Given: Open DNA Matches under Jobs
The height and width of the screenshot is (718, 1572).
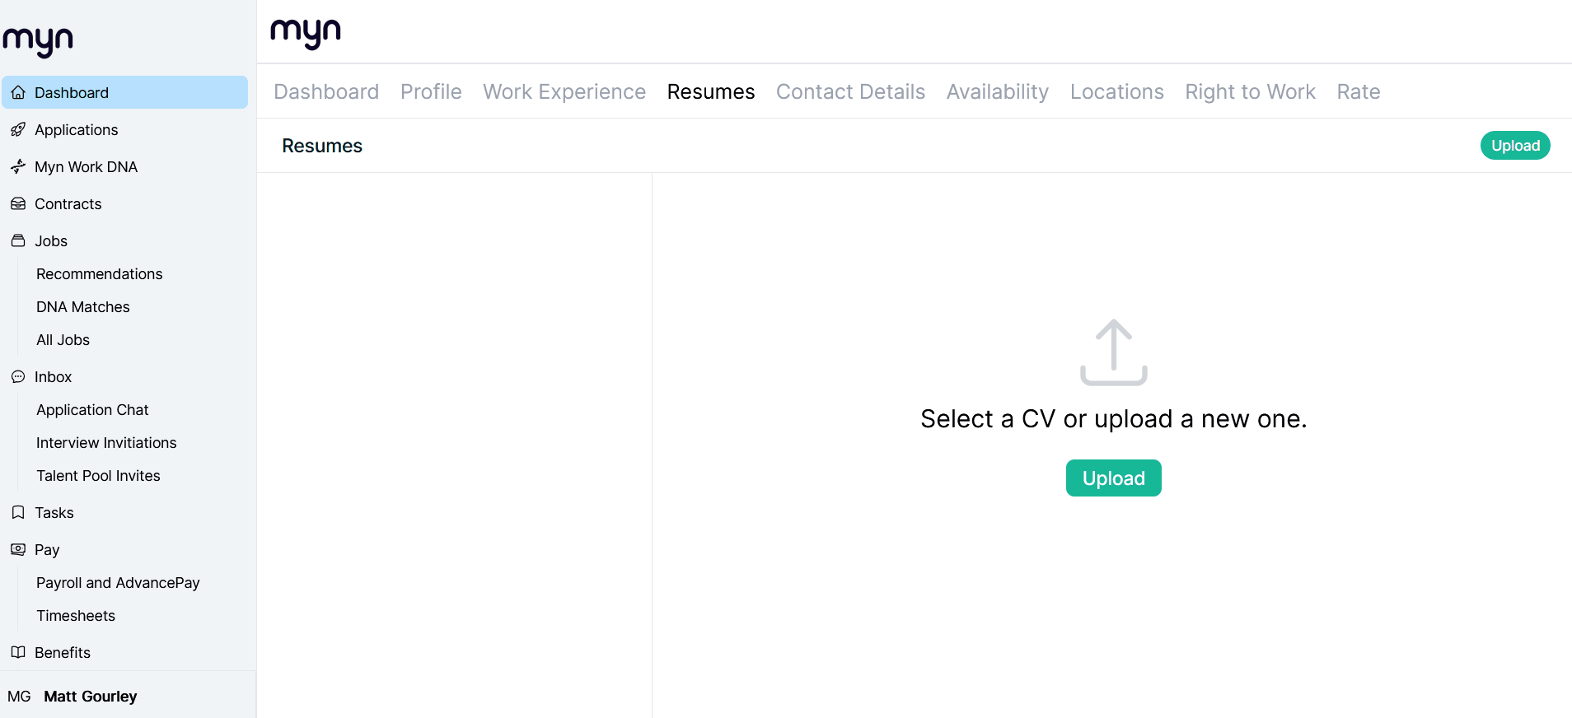Looking at the screenshot, I should [83, 307].
